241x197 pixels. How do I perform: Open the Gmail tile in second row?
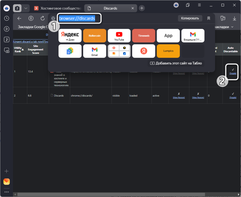(94, 51)
